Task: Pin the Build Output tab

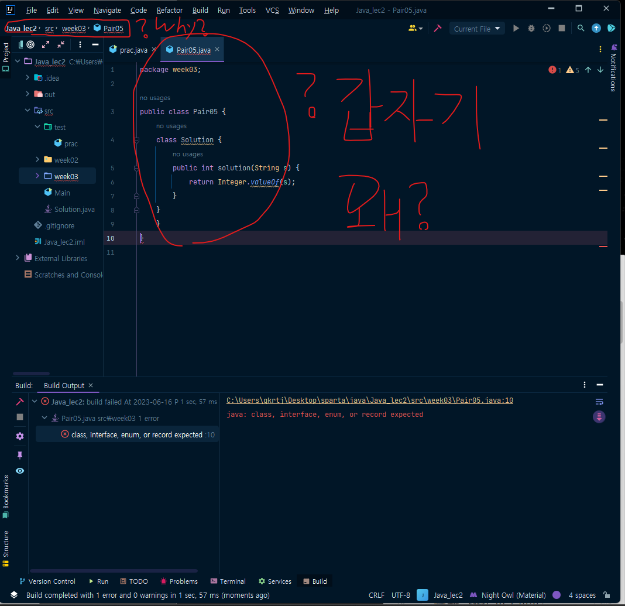Action: (x=19, y=455)
